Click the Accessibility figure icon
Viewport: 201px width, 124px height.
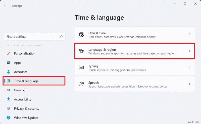pos(9,99)
